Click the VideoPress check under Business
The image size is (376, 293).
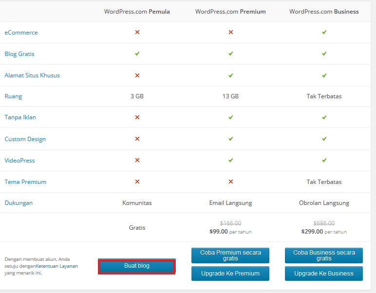tap(324, 160)
